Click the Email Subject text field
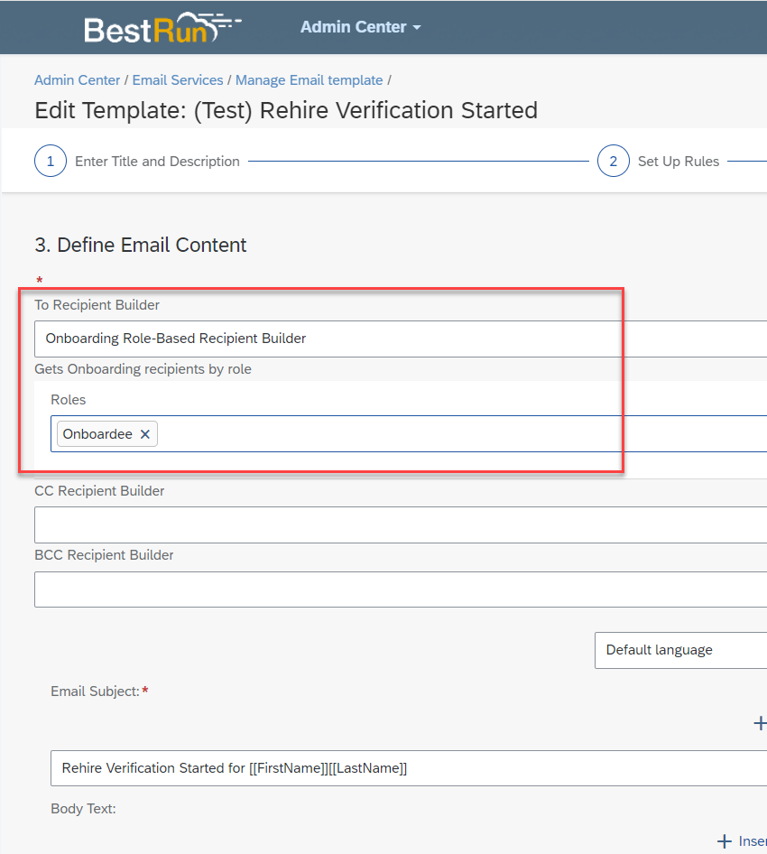The height and width of the screenshot is (854, 767). [409, 768]
